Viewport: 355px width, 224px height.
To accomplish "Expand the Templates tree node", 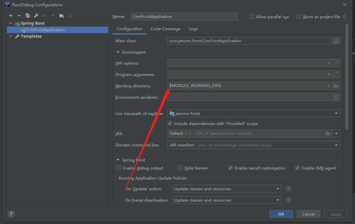I will pyautogui.click(x=11, y=36).
